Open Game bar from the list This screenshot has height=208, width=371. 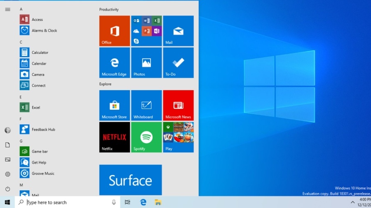point(34,151)
